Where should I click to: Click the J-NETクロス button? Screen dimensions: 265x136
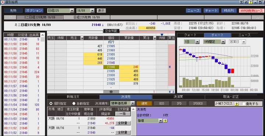(x=224, y=104)
